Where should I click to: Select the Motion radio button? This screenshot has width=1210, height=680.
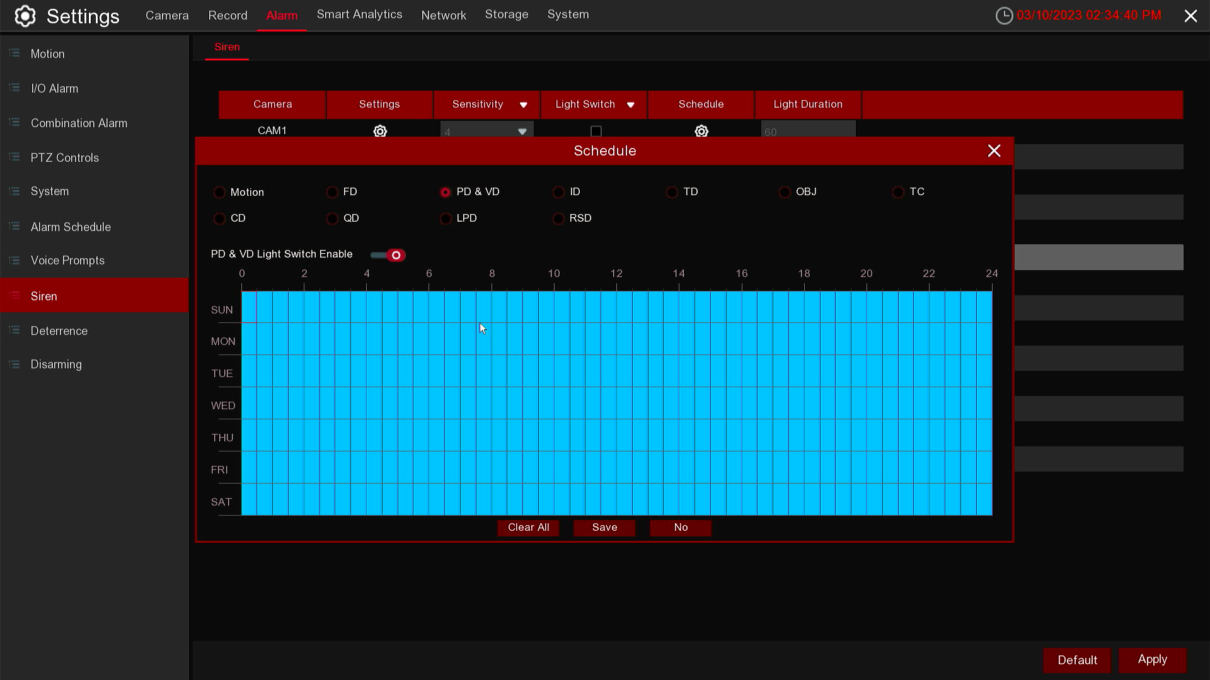pyautogui.click(x=219, y=192)
